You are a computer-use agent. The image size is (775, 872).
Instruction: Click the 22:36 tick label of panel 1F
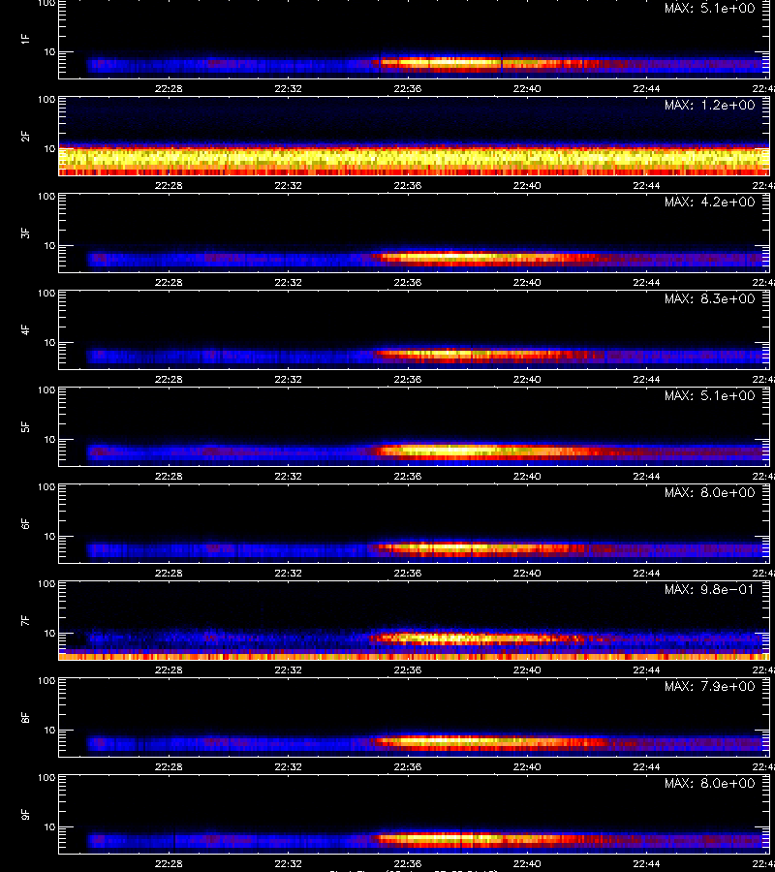point(408,89)
